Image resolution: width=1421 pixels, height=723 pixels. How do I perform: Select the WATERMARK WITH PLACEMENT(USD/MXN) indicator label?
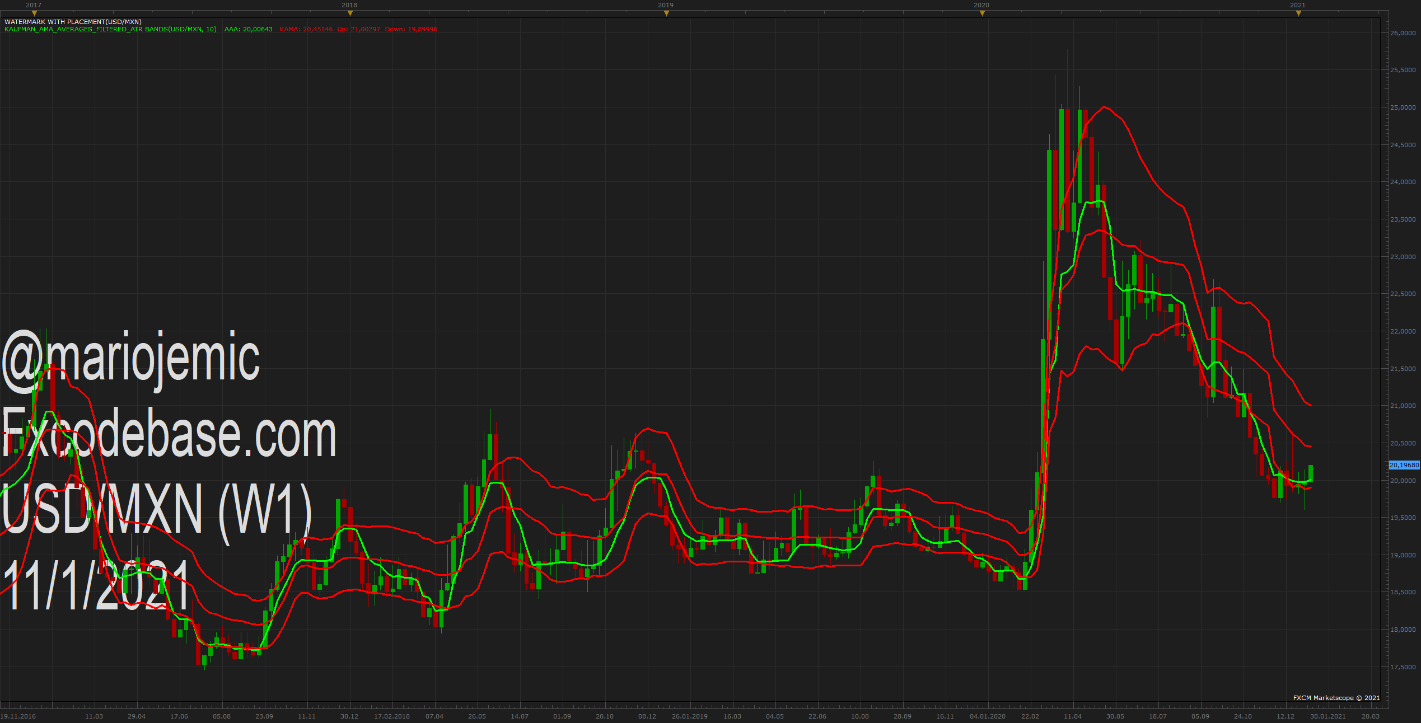73,22
